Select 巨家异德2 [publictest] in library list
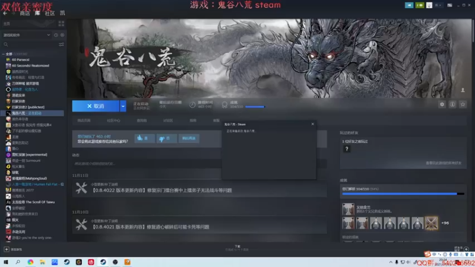This screenshot has height=267, width=475. point(28,107)
